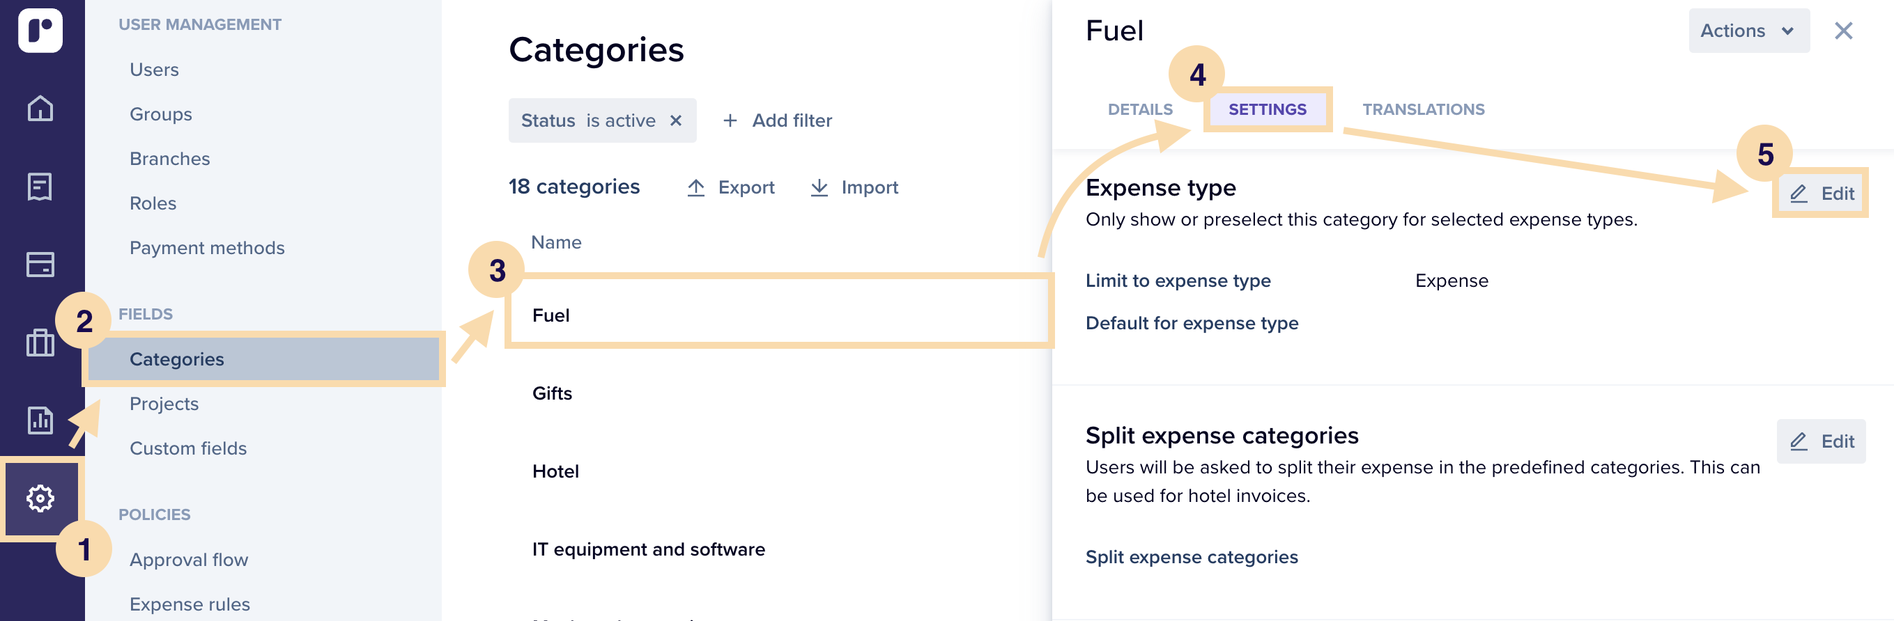Add a new filter
1894x621 pixels.
click(777, 120)
